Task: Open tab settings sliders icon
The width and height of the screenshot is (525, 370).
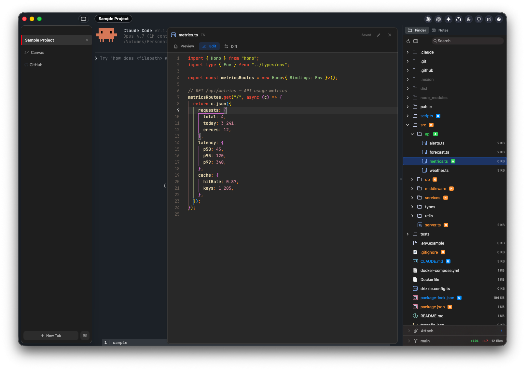Action: pos(85,336)
